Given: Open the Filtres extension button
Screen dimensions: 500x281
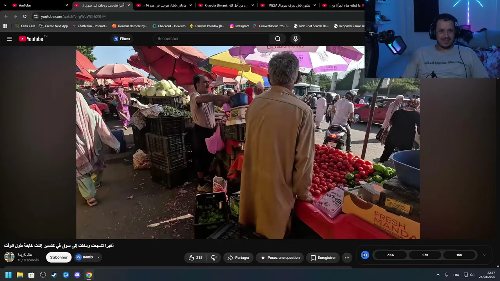Looking at the screenshot, I should click(x=121, y=39).
